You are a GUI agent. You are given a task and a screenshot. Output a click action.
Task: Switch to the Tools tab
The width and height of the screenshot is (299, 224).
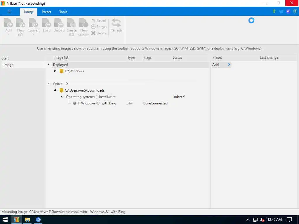[63, 12]
